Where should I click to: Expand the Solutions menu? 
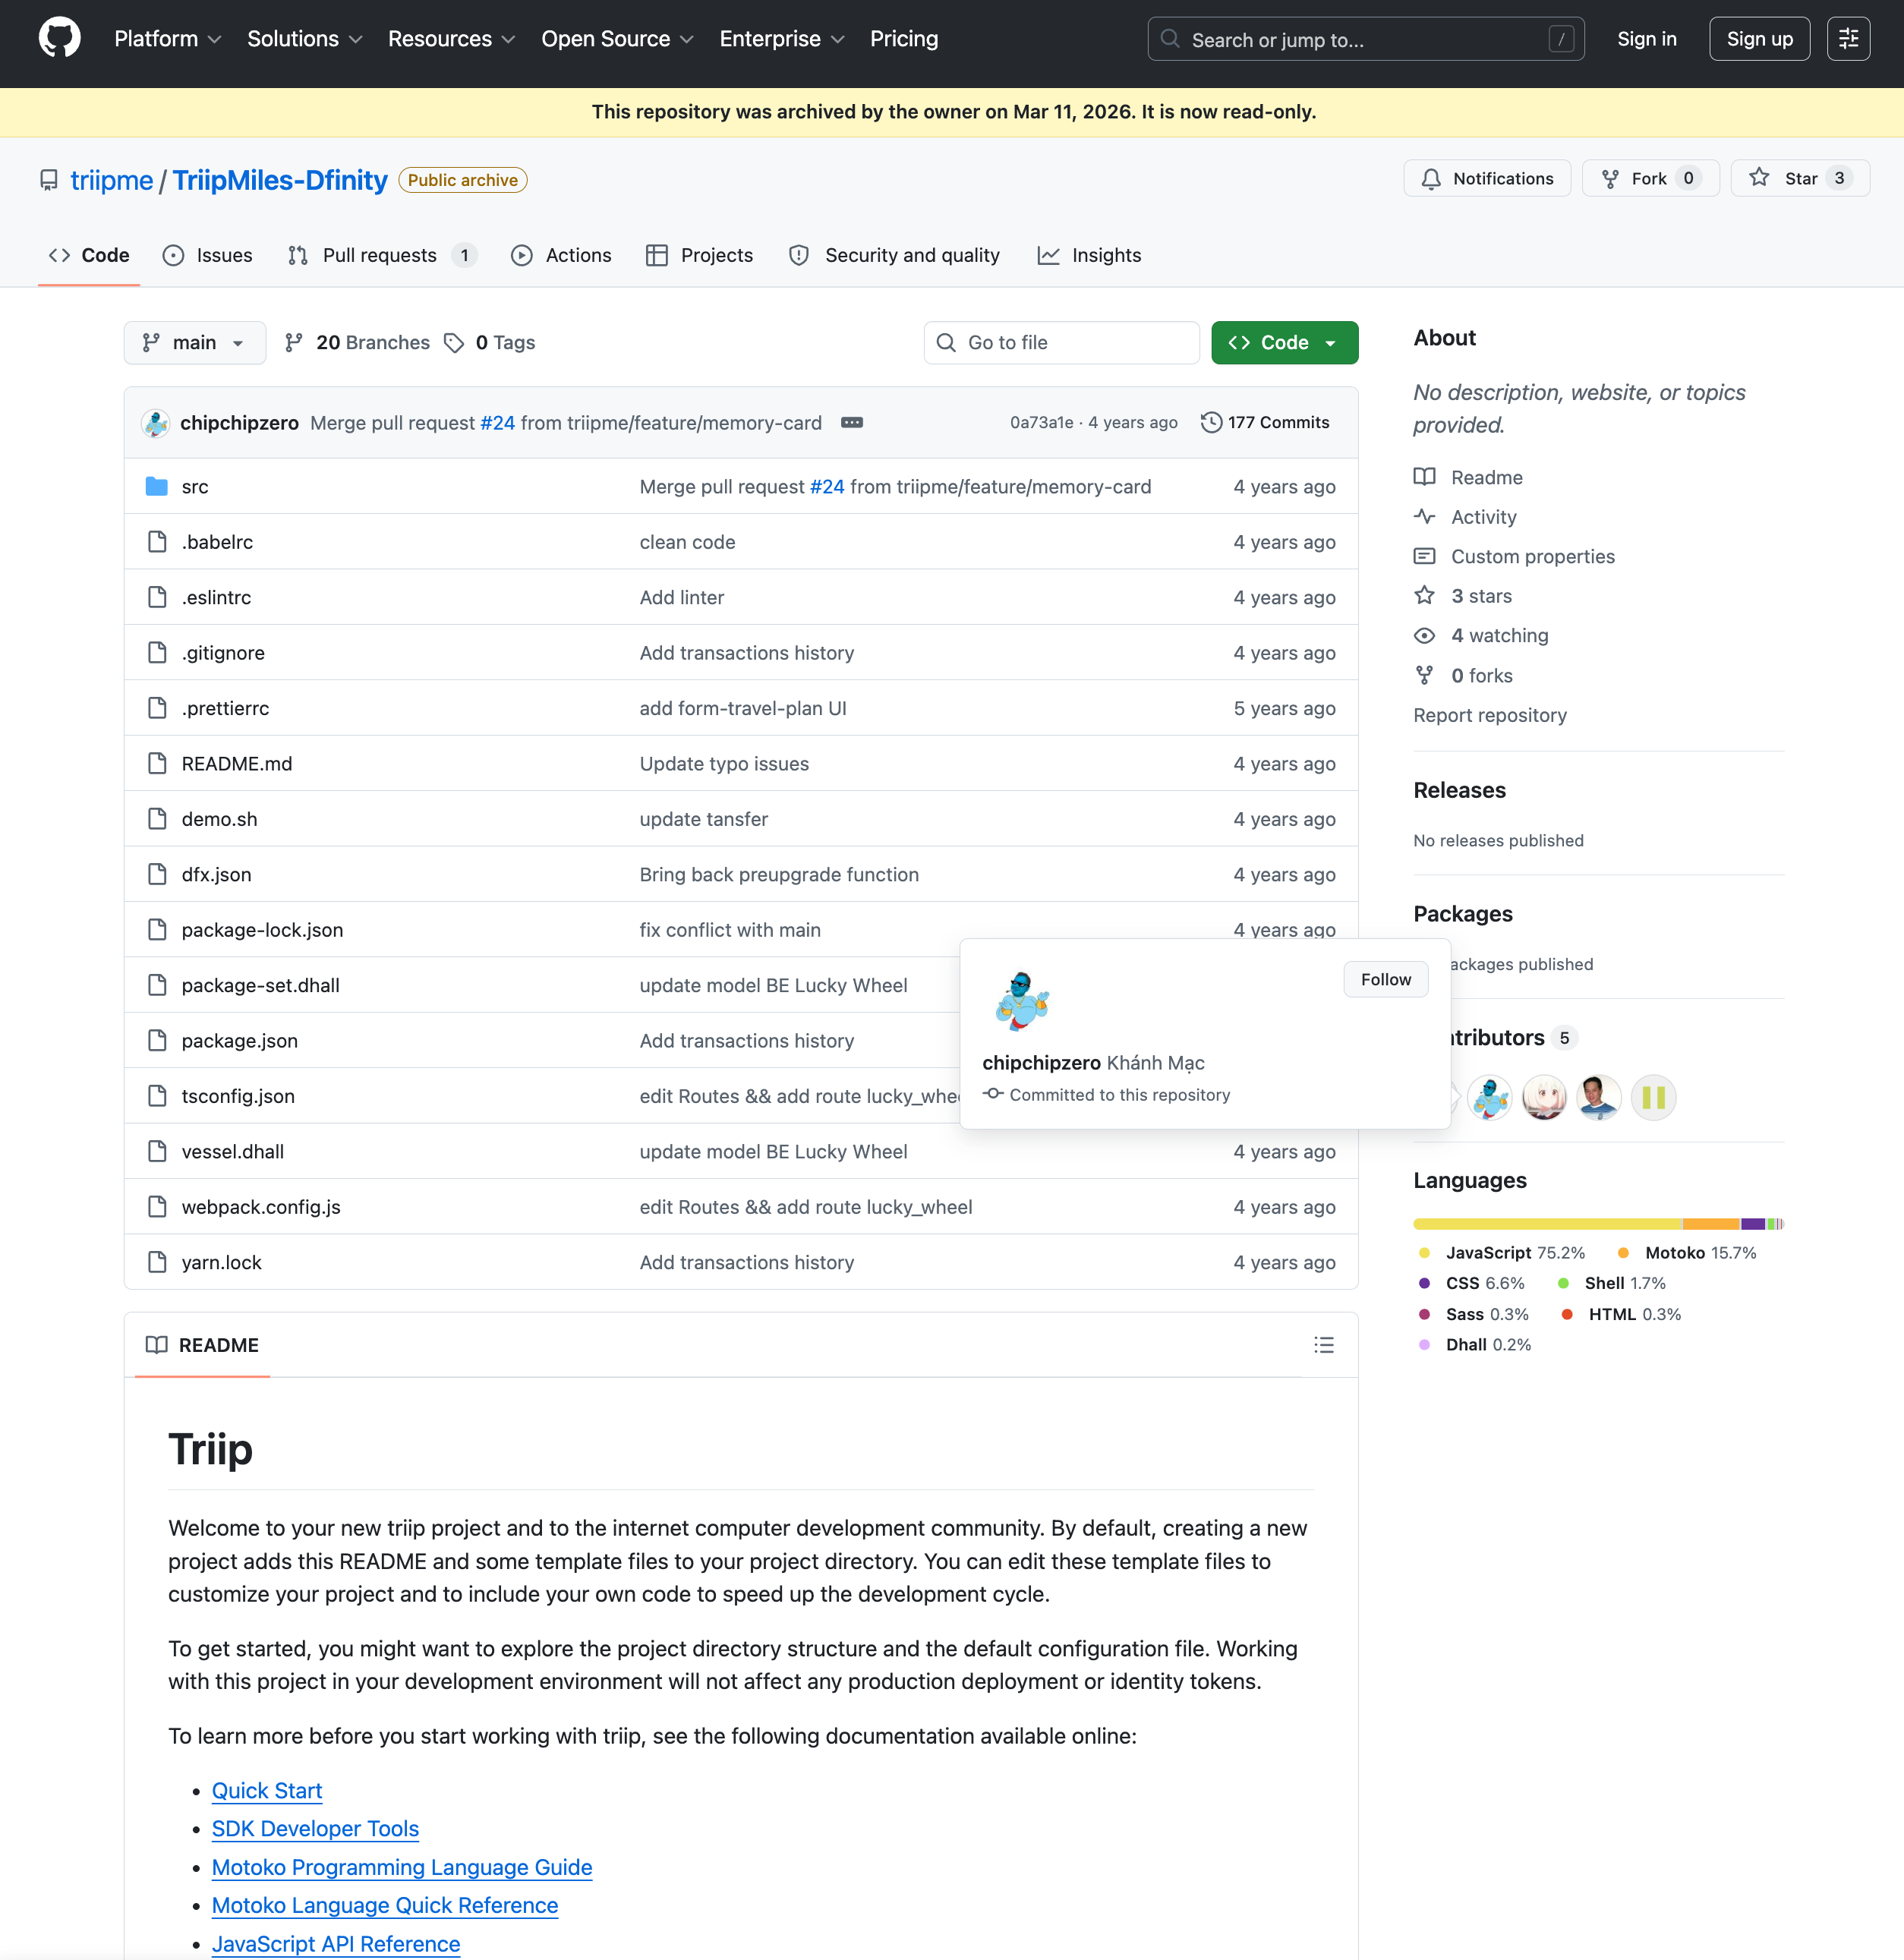pos(304,39)
